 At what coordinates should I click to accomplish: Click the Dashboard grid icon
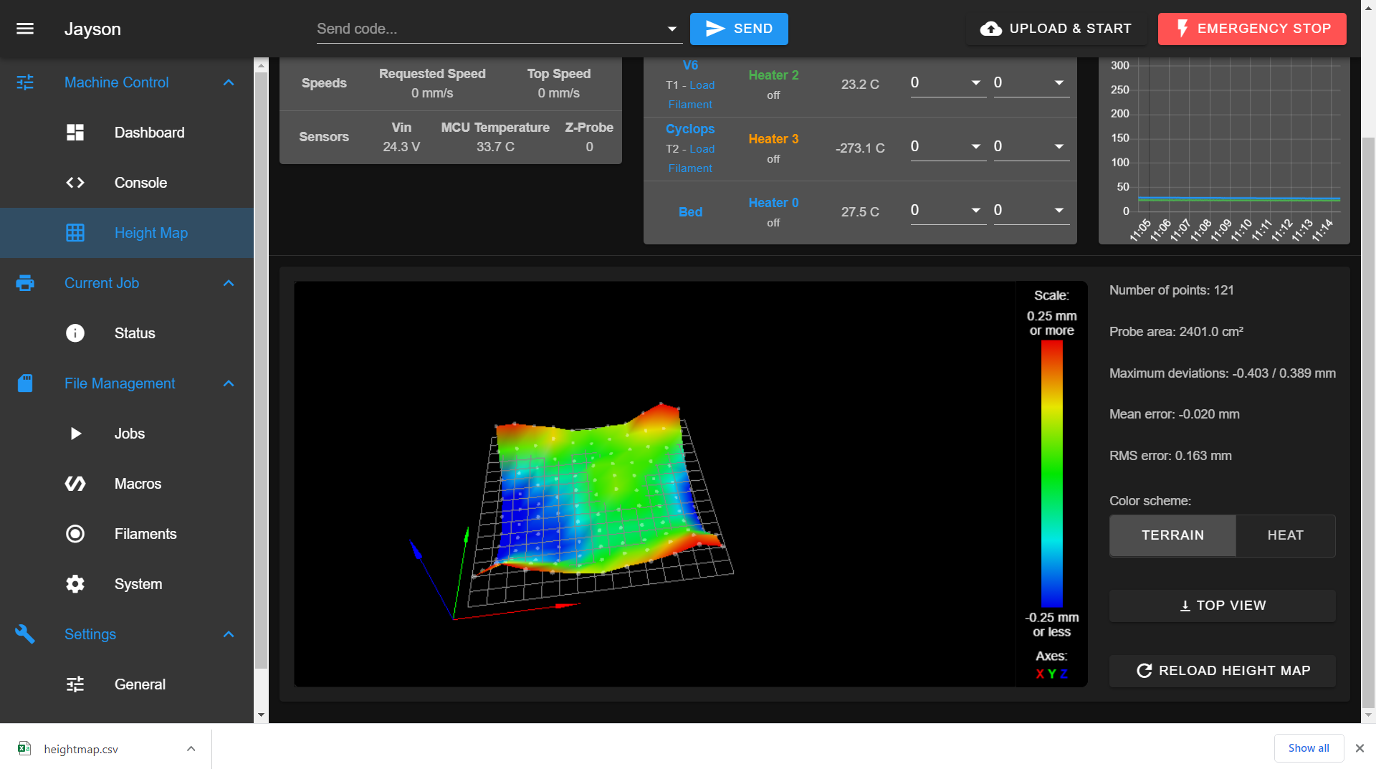tap(75, 133)
